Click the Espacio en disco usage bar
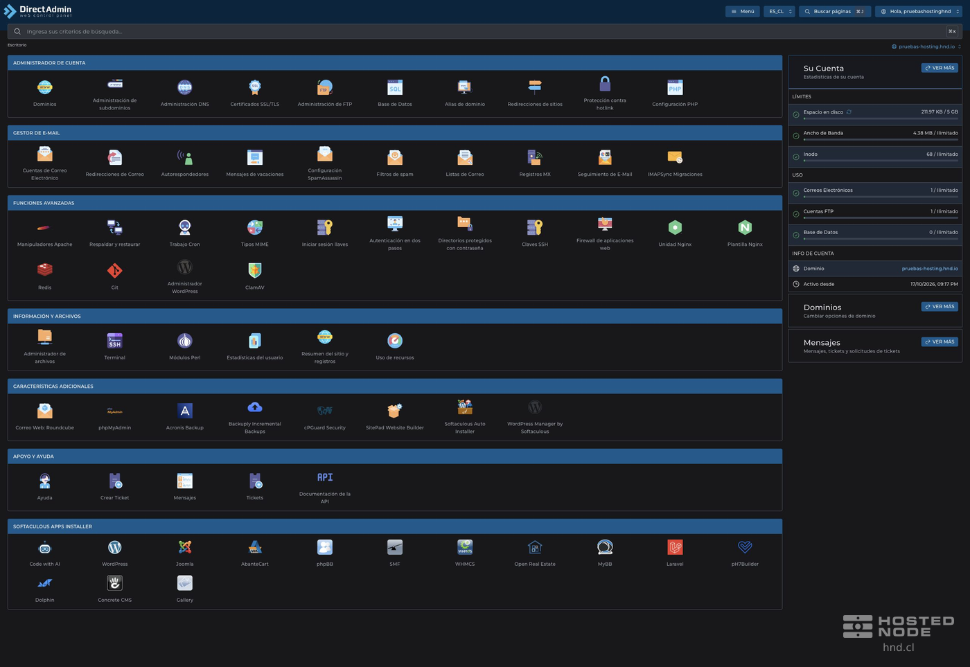 (x=881, y=118)
